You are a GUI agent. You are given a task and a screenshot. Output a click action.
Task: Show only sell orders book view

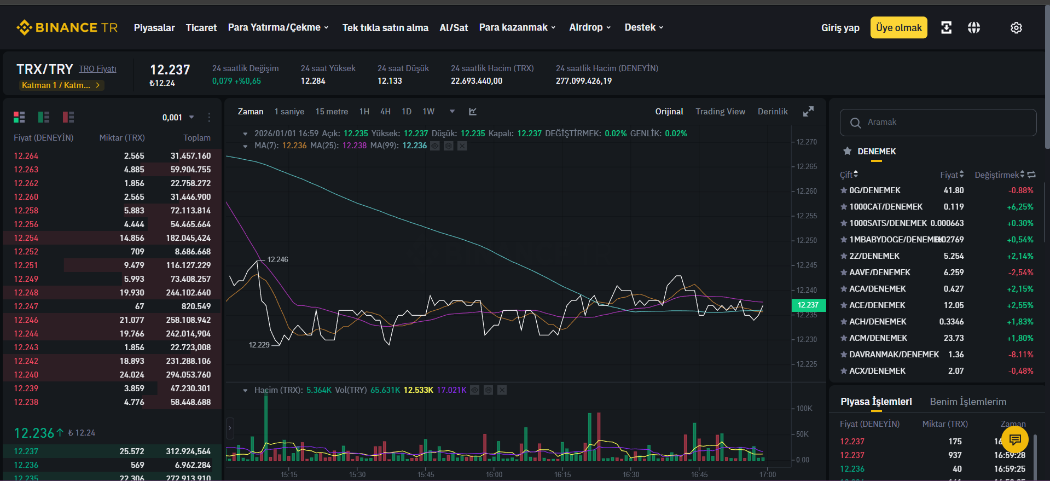[68, 117]
